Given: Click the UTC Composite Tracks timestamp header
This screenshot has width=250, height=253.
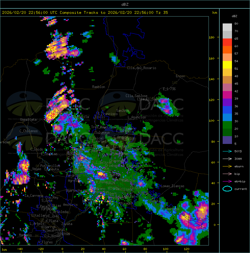Looking at the screenshot, I should coord(85,13).
